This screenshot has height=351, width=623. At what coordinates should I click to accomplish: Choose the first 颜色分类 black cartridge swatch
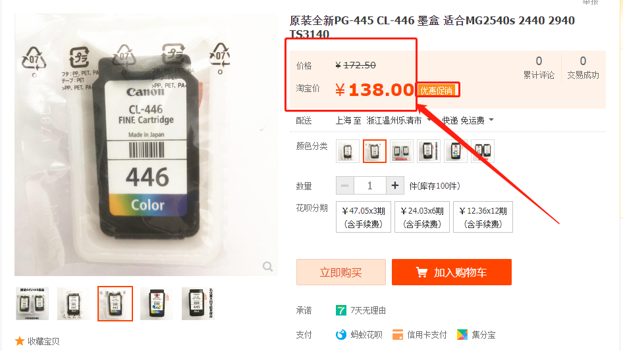tap(348, 151)
